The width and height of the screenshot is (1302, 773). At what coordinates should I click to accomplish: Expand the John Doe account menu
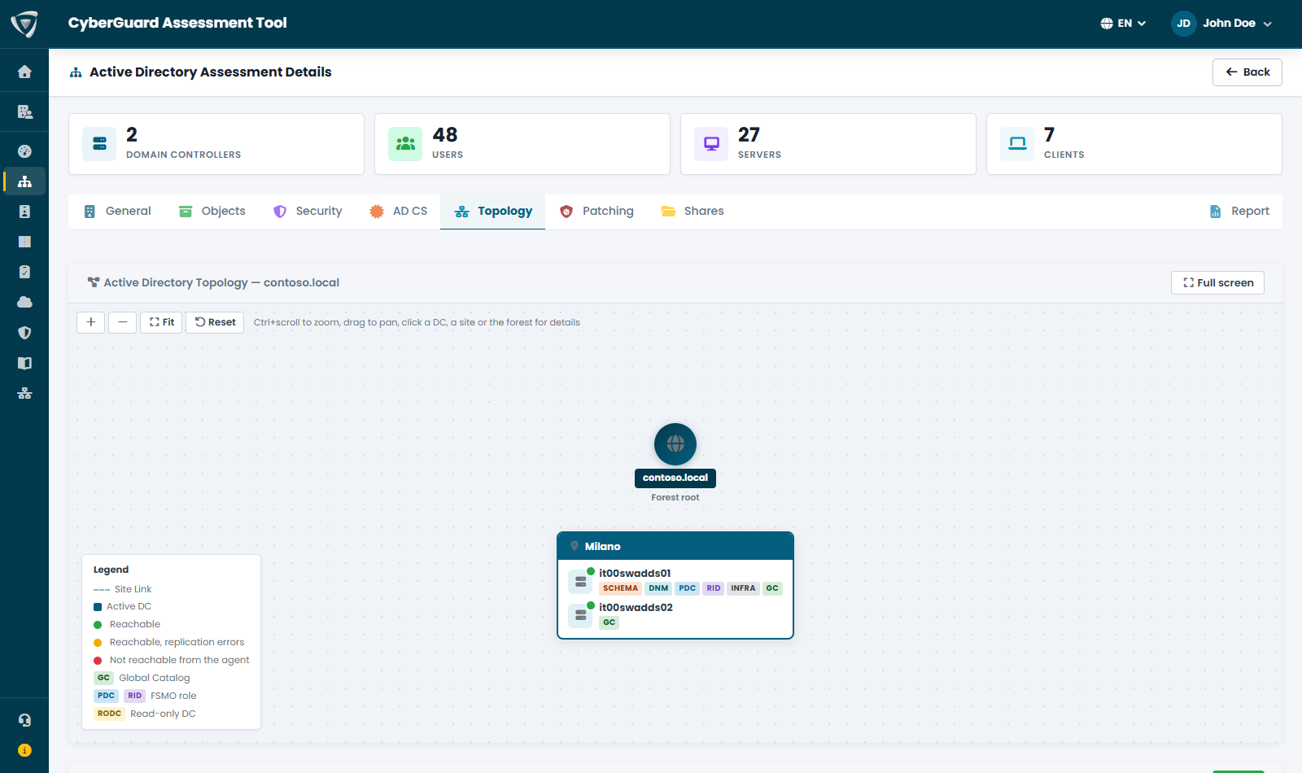(x=1221, y=24)
